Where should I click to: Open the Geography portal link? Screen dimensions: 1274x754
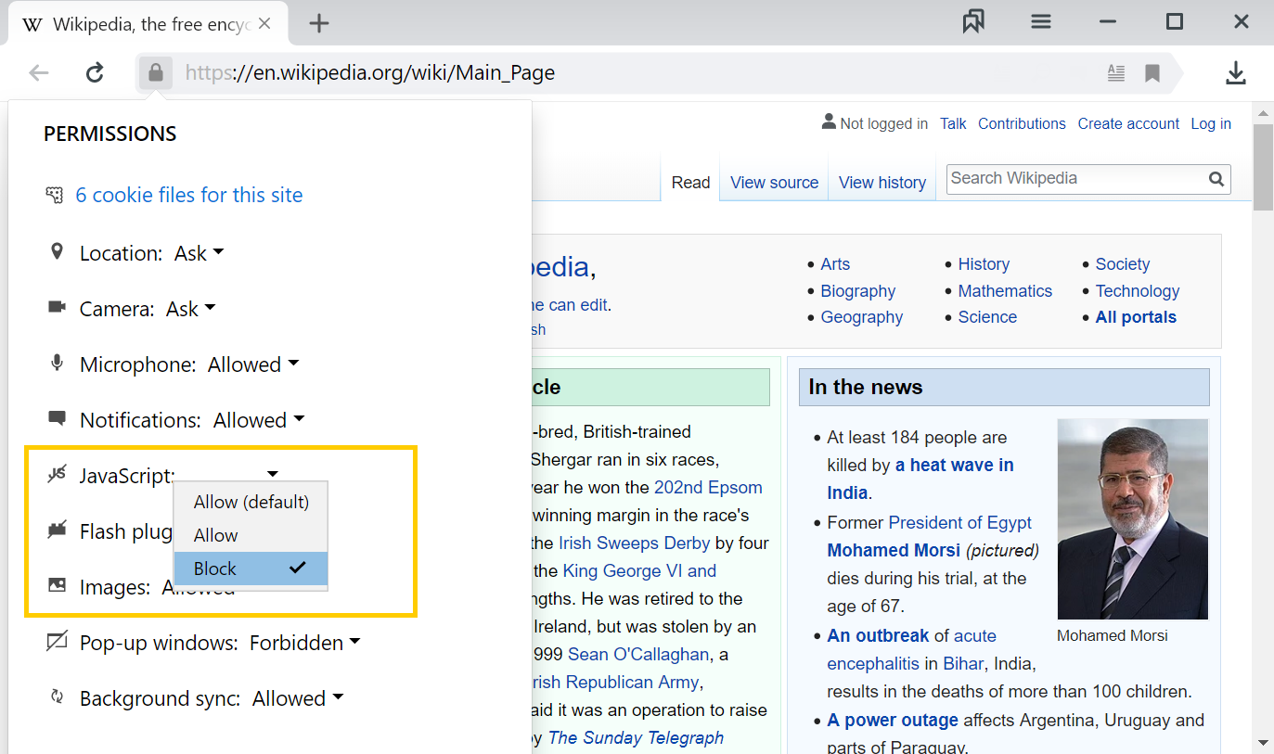point(862,317)
